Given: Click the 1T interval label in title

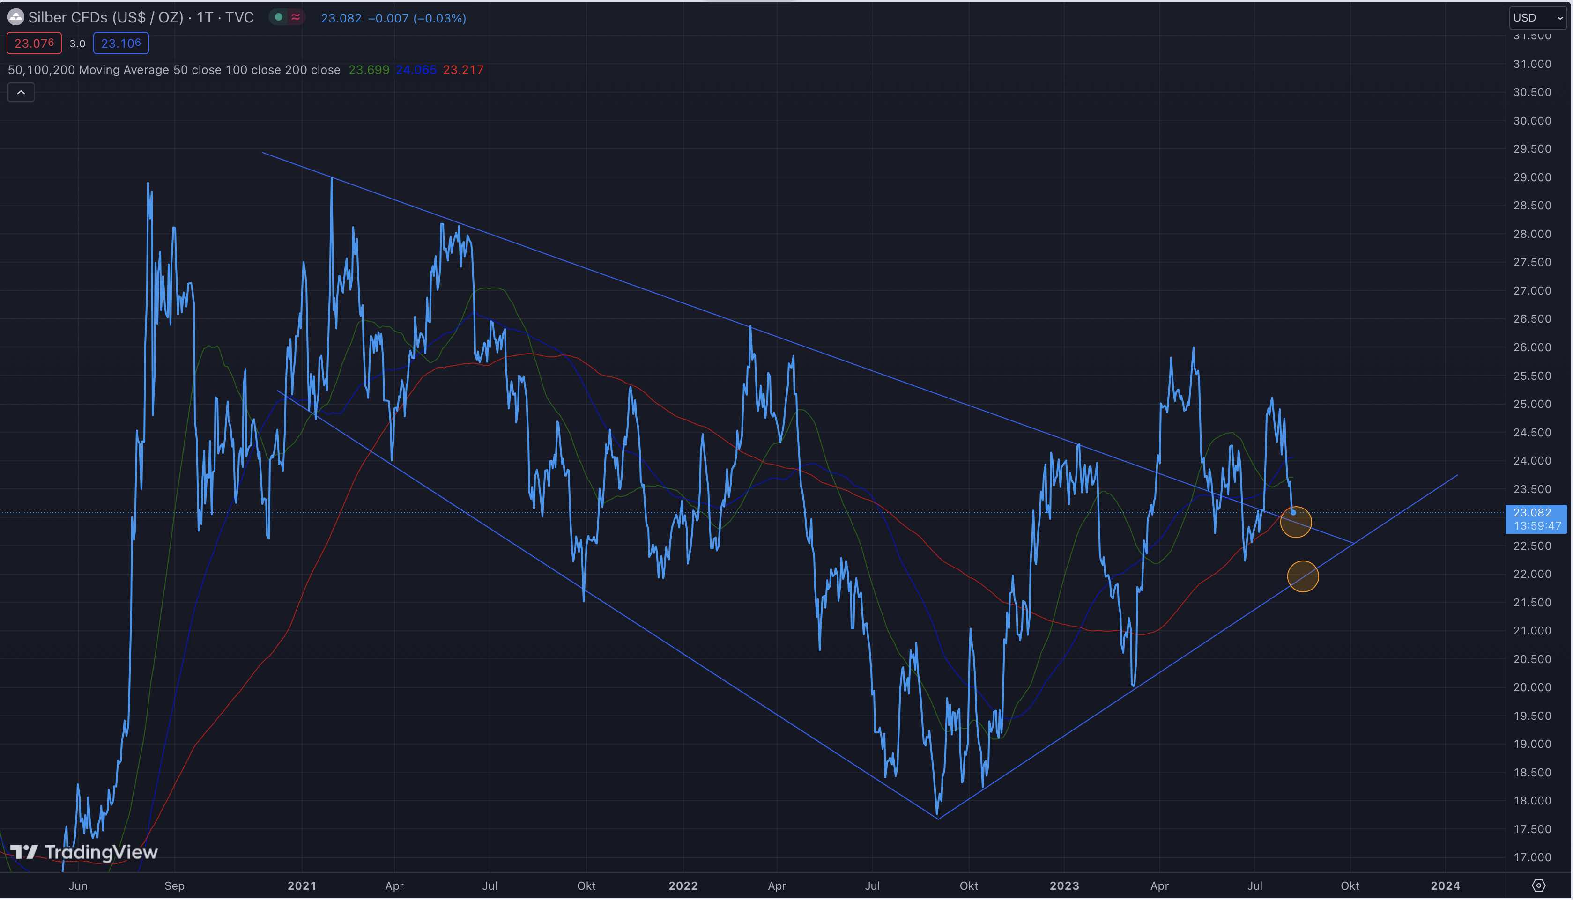Looking at the screenshot, I should click(205, 17).
